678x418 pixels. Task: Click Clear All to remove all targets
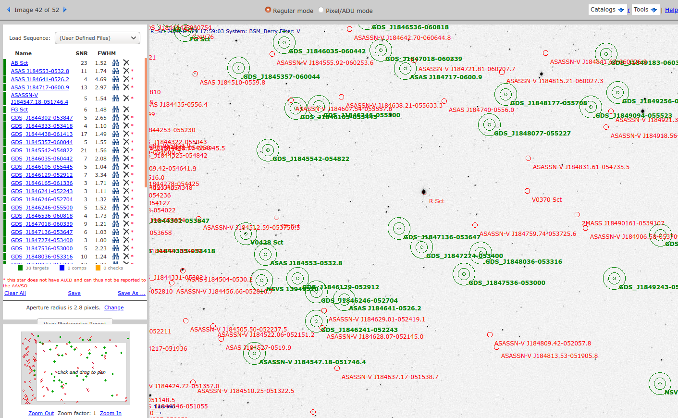(15, 293)
